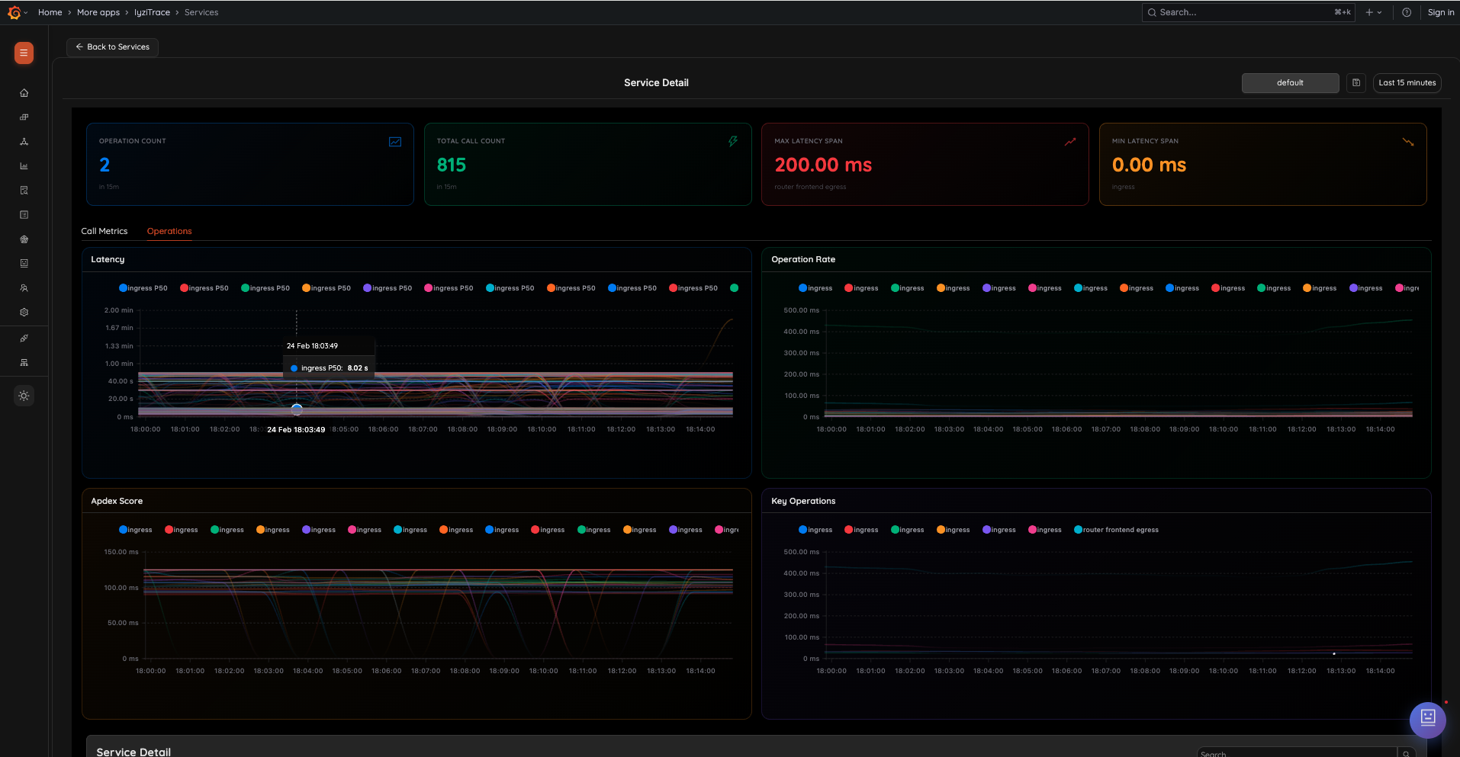Select the Operations tab

(x=169, y=231)
